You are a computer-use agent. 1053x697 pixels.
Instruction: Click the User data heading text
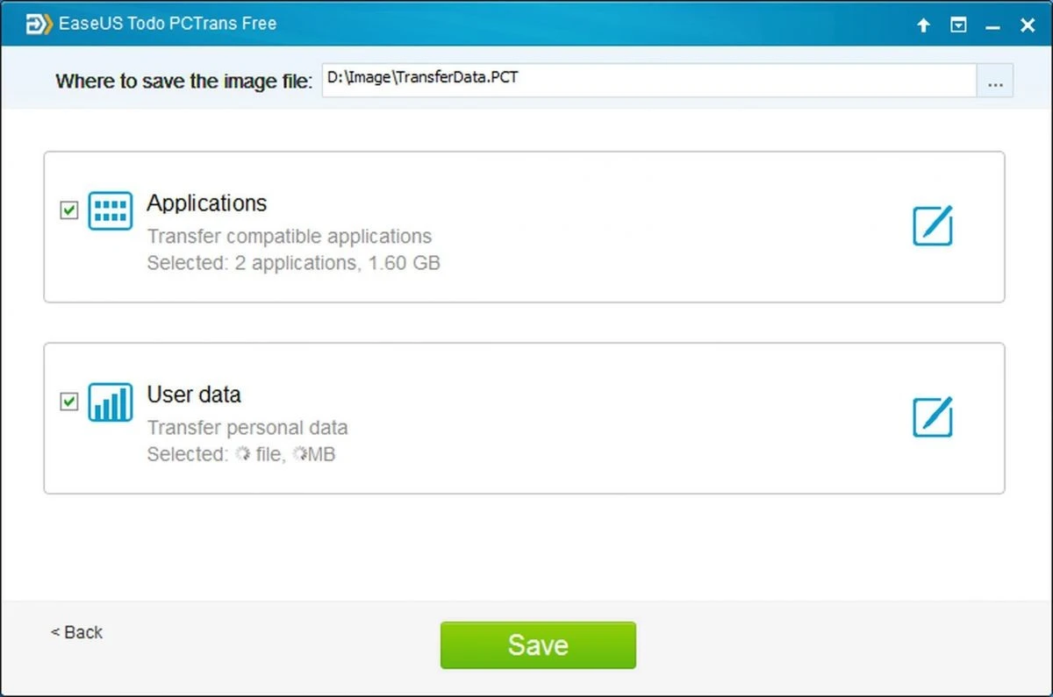pos(194,395)
